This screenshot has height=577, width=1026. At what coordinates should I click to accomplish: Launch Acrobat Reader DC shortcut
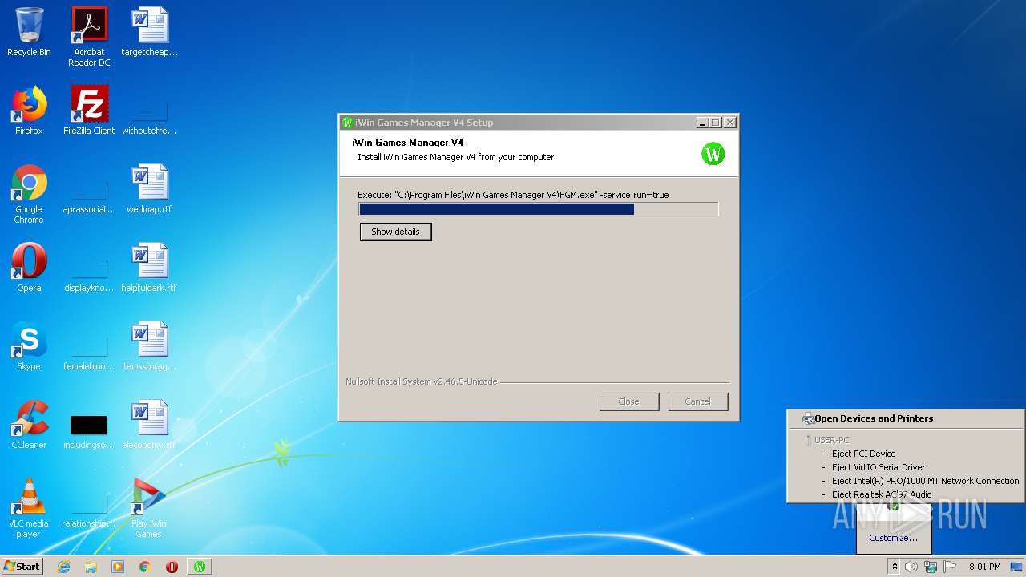(89, 37)
